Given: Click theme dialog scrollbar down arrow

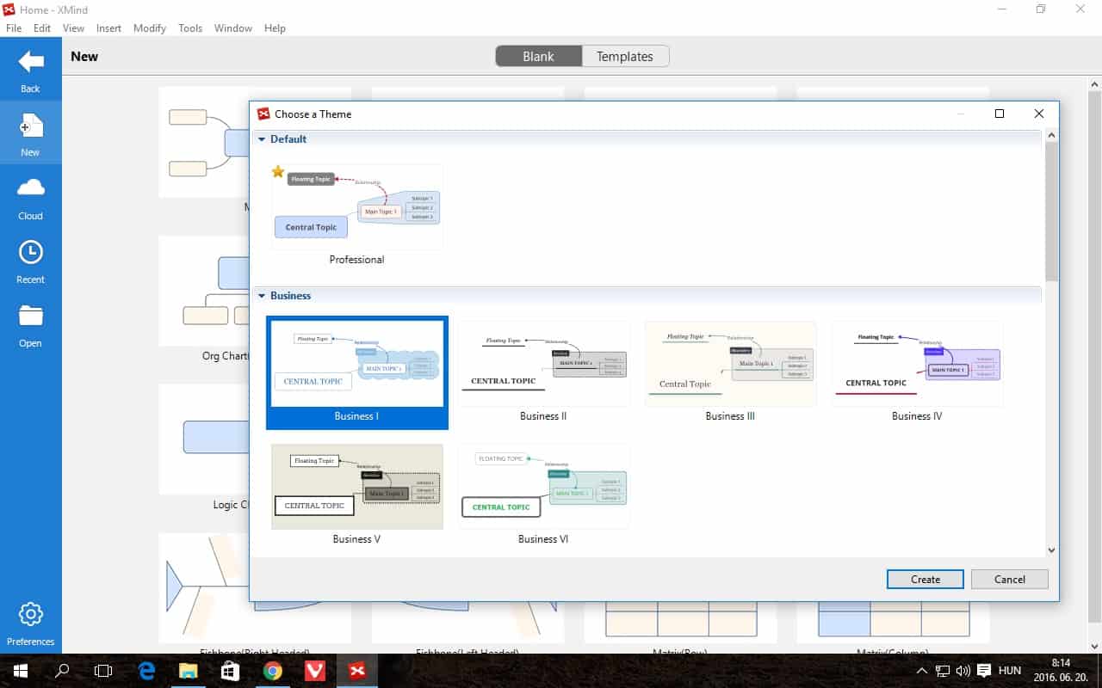Looking at the screenshot, I should [1051, 550].
